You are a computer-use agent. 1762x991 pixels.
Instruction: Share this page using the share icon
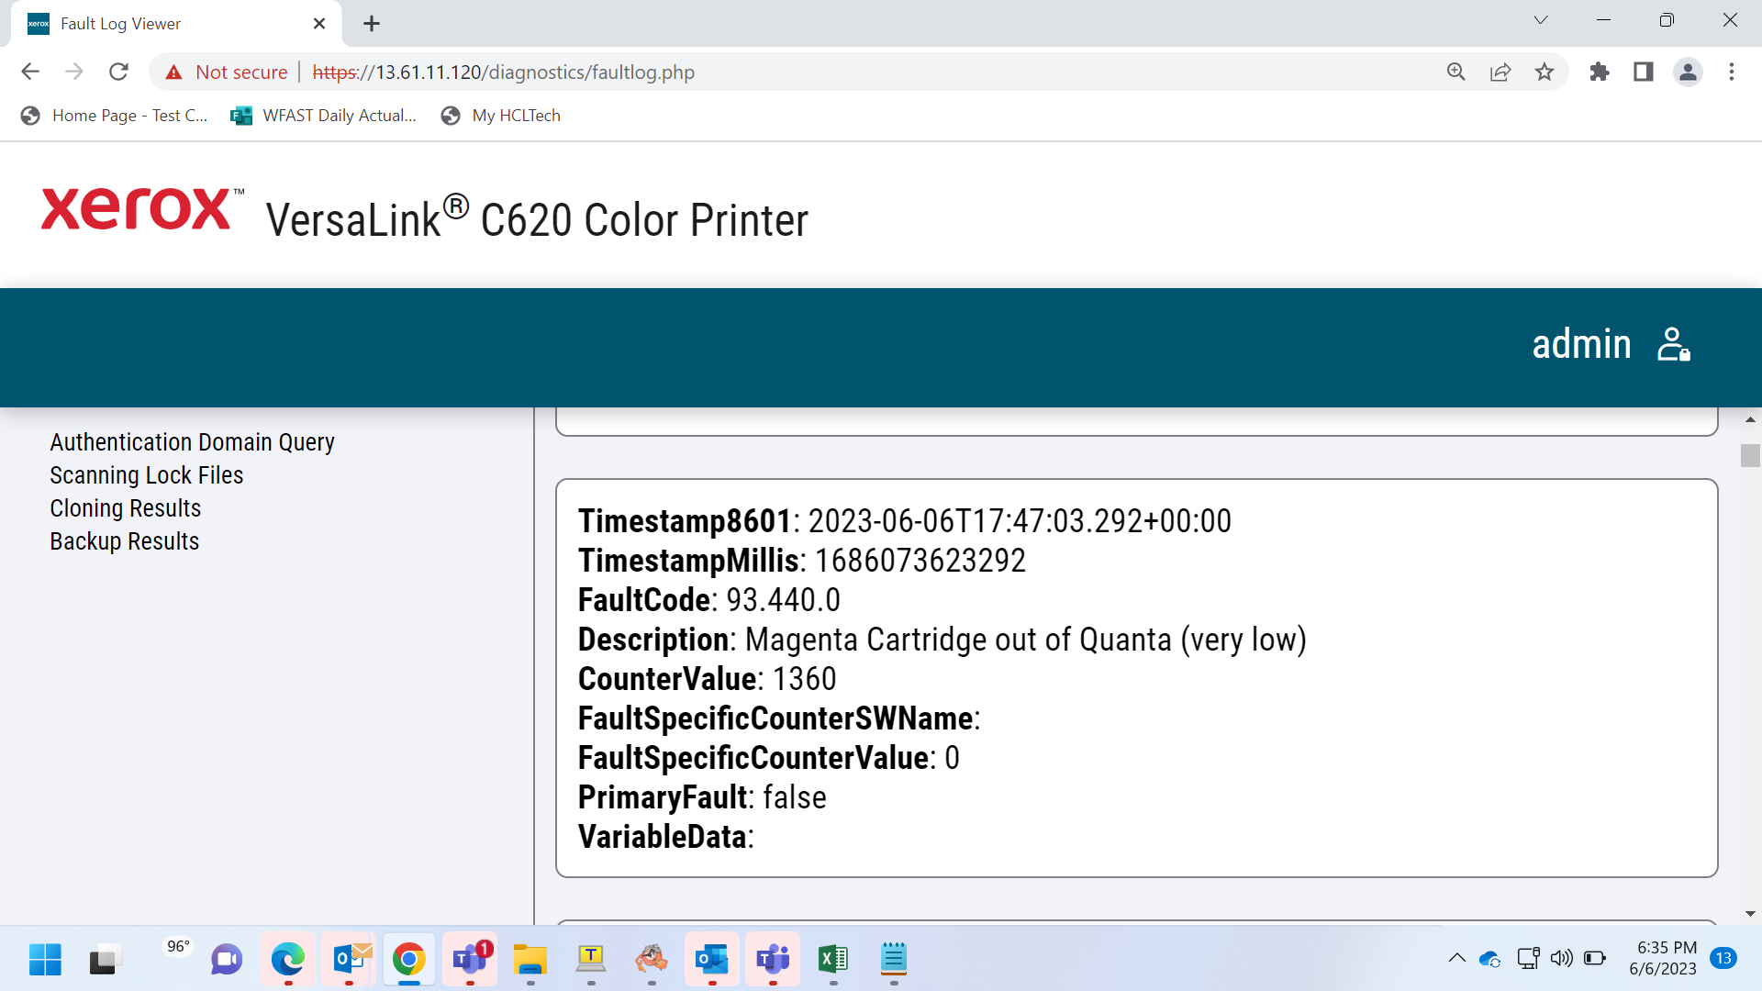(x=1500, y=72)
